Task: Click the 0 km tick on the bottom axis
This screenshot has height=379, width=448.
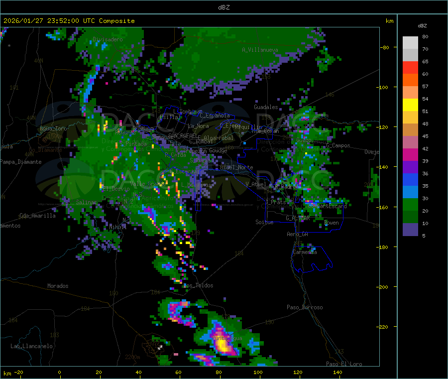Action: click(x=59, y=373)
